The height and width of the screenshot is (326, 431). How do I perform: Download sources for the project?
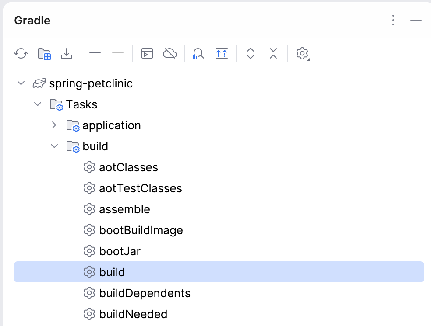point(67,53)
